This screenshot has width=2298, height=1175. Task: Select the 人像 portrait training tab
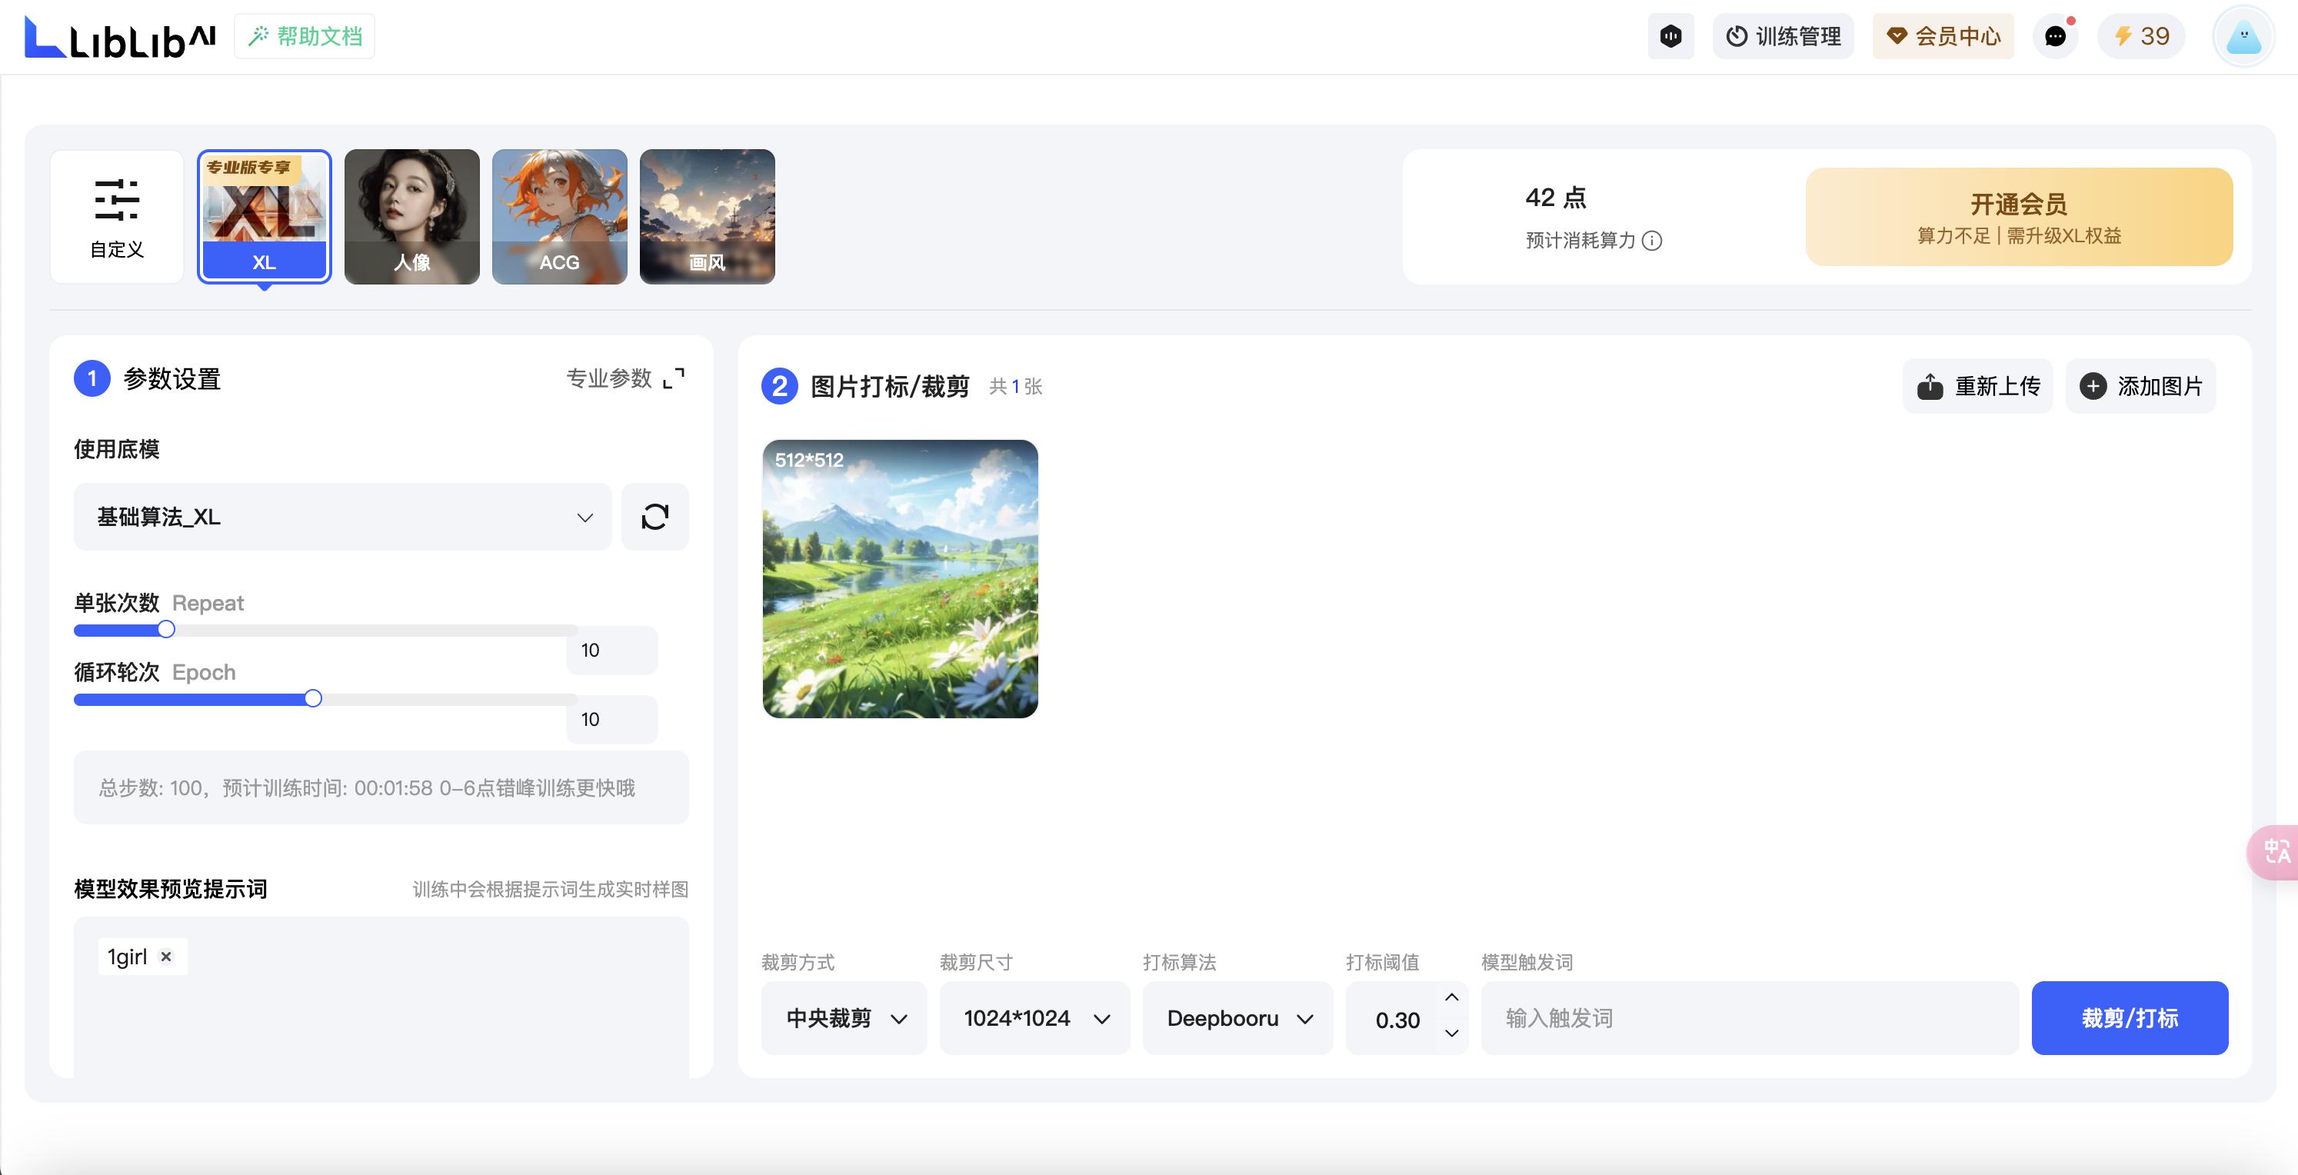tap(412, 217)
